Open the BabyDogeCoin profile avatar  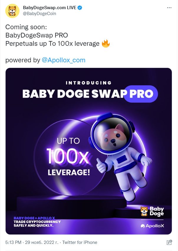12,11
